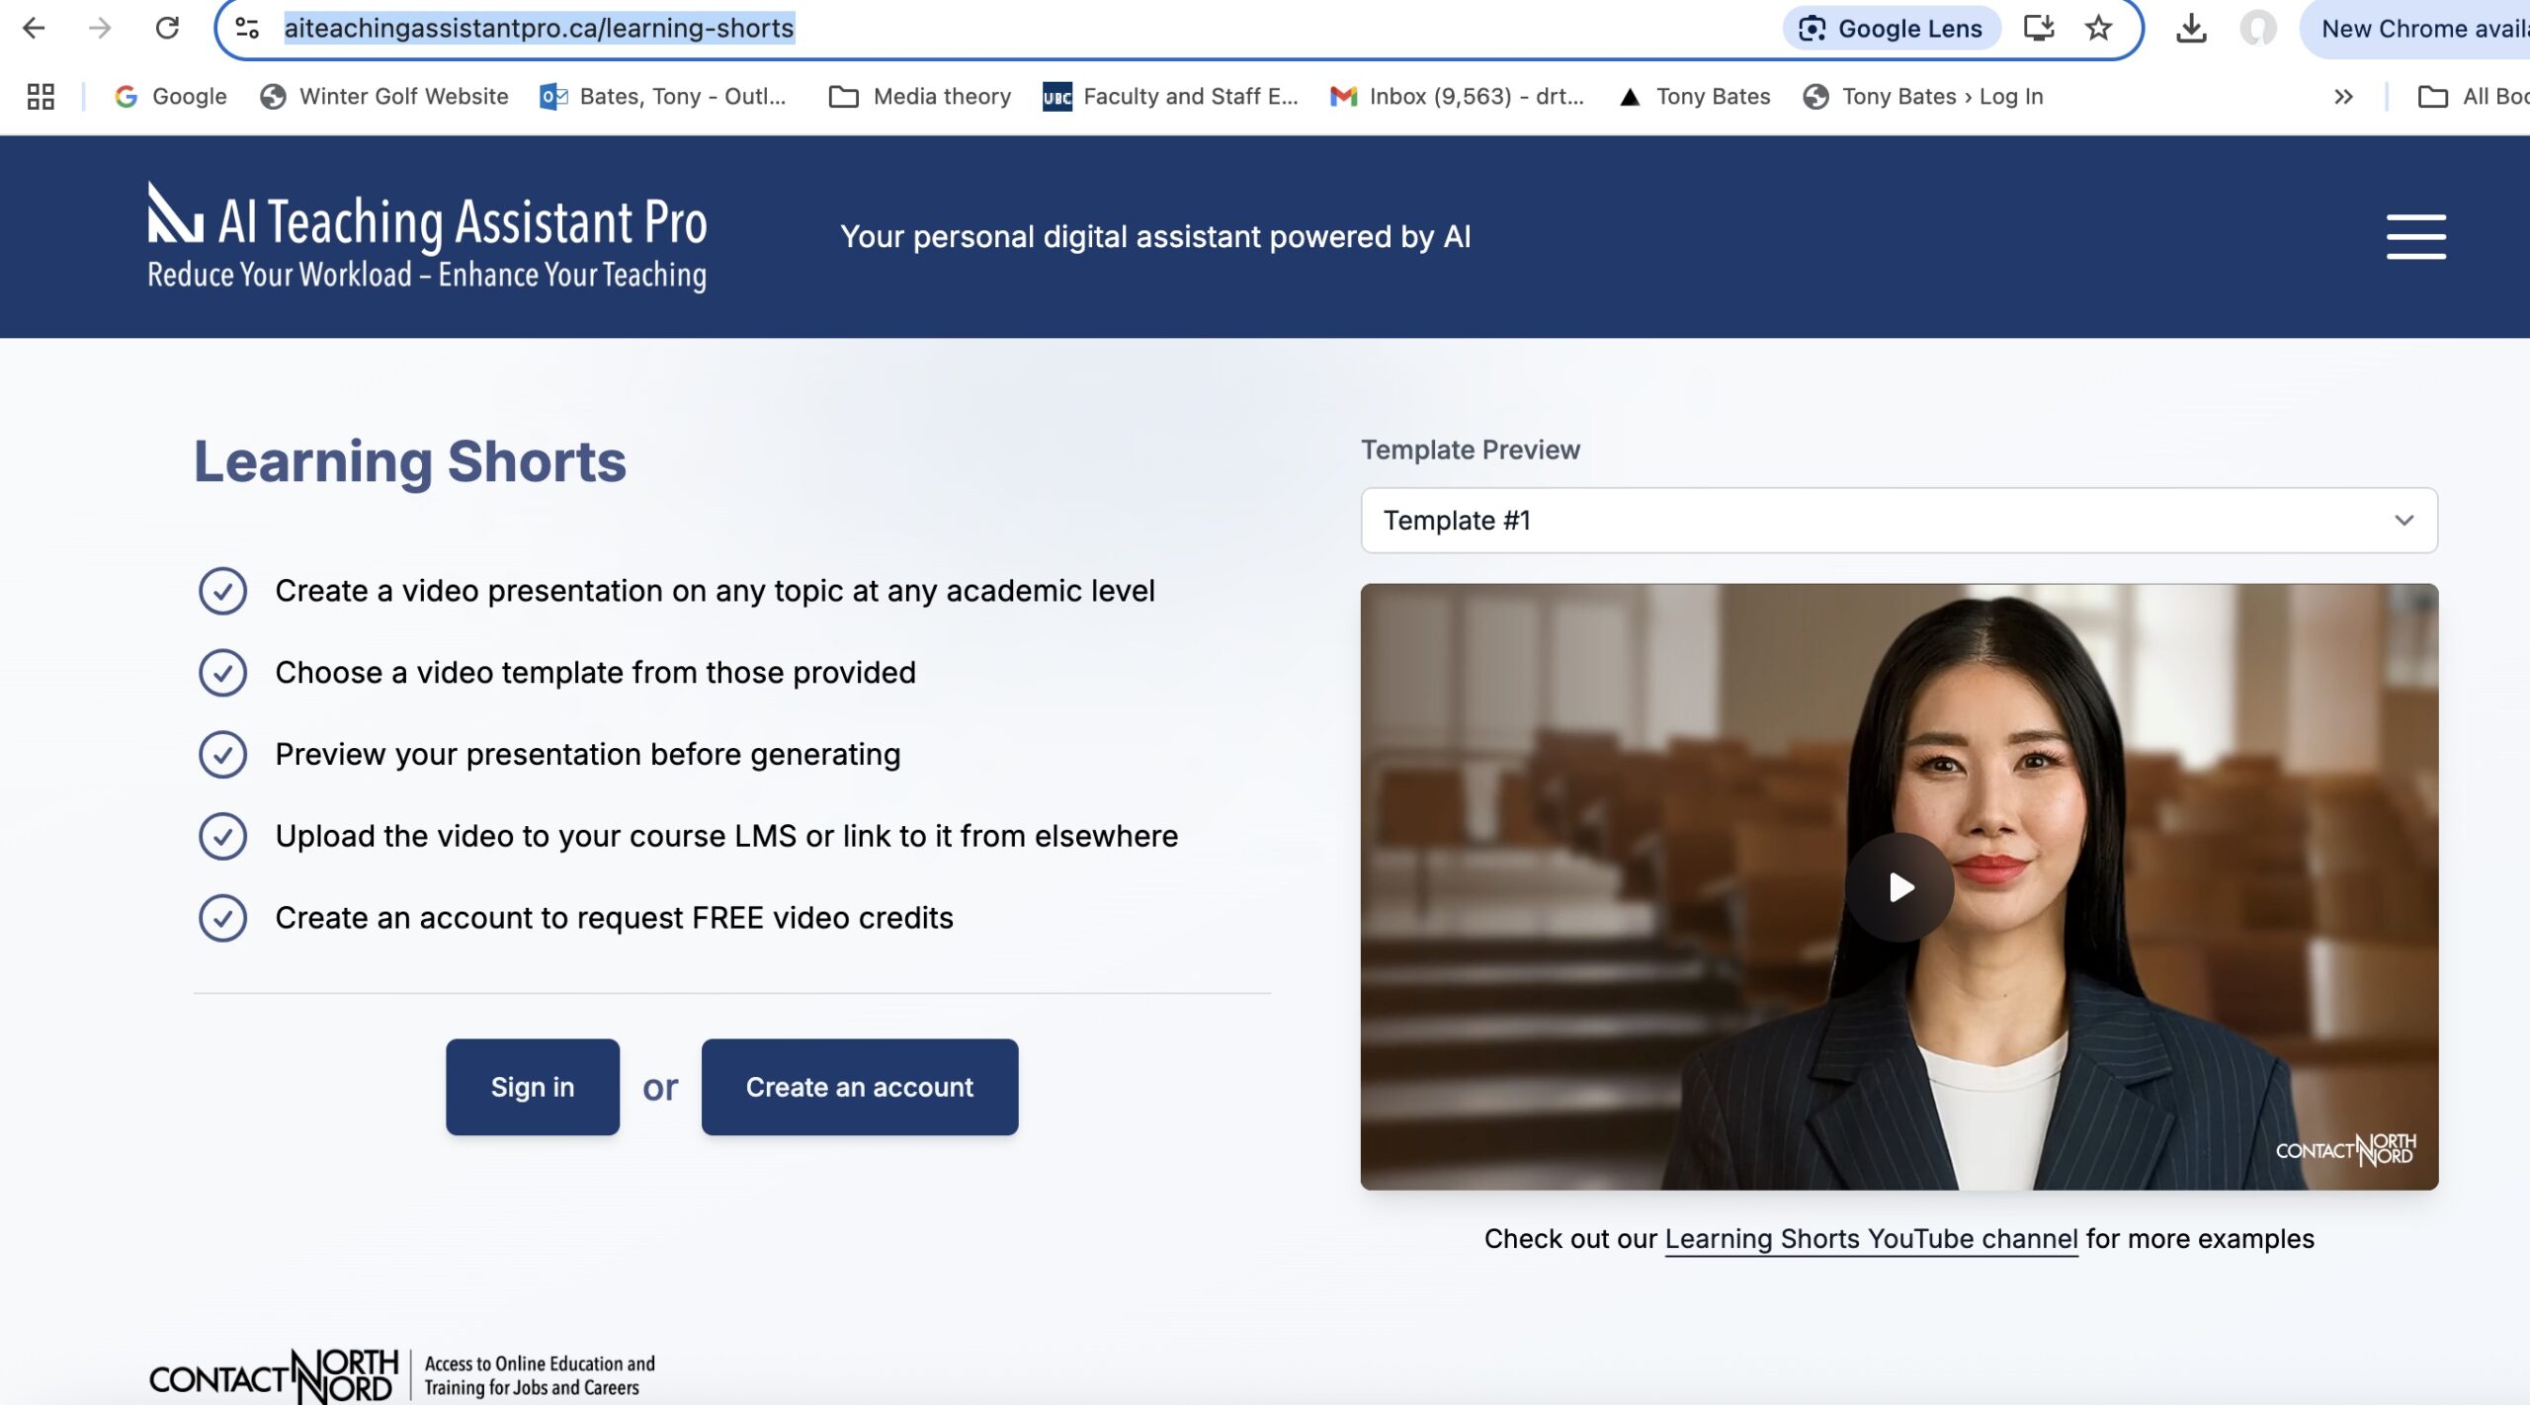View site information icon in address bar

tap(247, 28)
